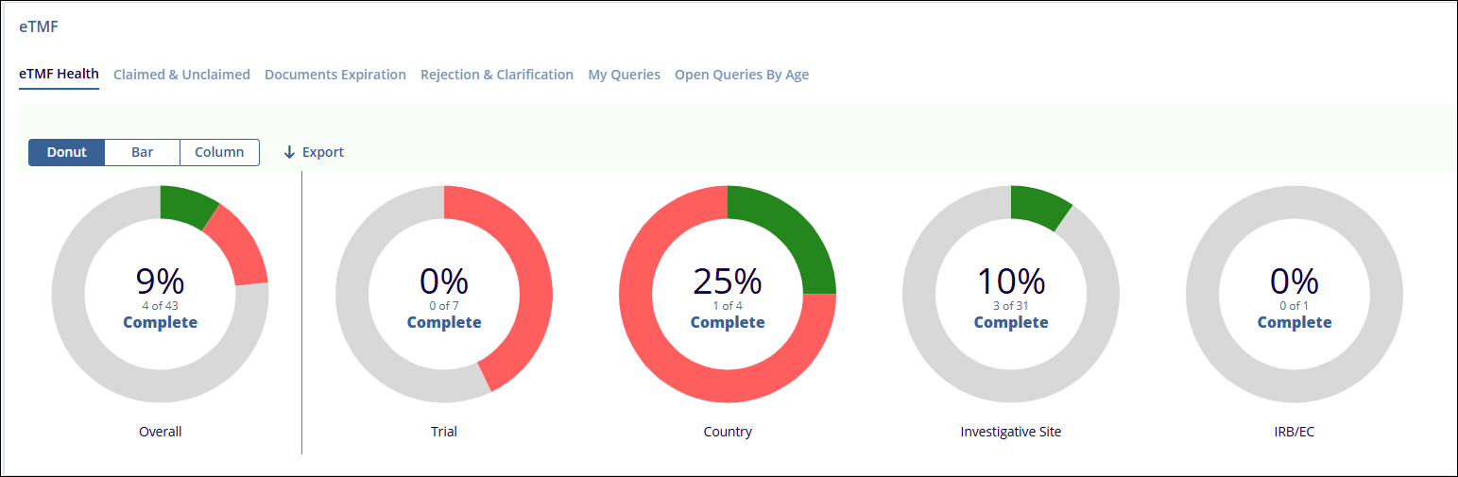This screenshot has height=477, width=1458.
Task: Switch to Bar chart view
Action: (142, 152)
